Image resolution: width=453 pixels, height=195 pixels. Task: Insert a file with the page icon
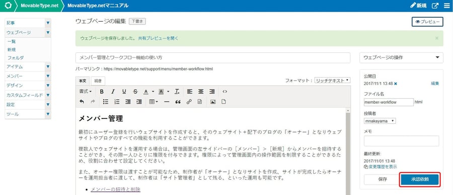pos(223,102)
